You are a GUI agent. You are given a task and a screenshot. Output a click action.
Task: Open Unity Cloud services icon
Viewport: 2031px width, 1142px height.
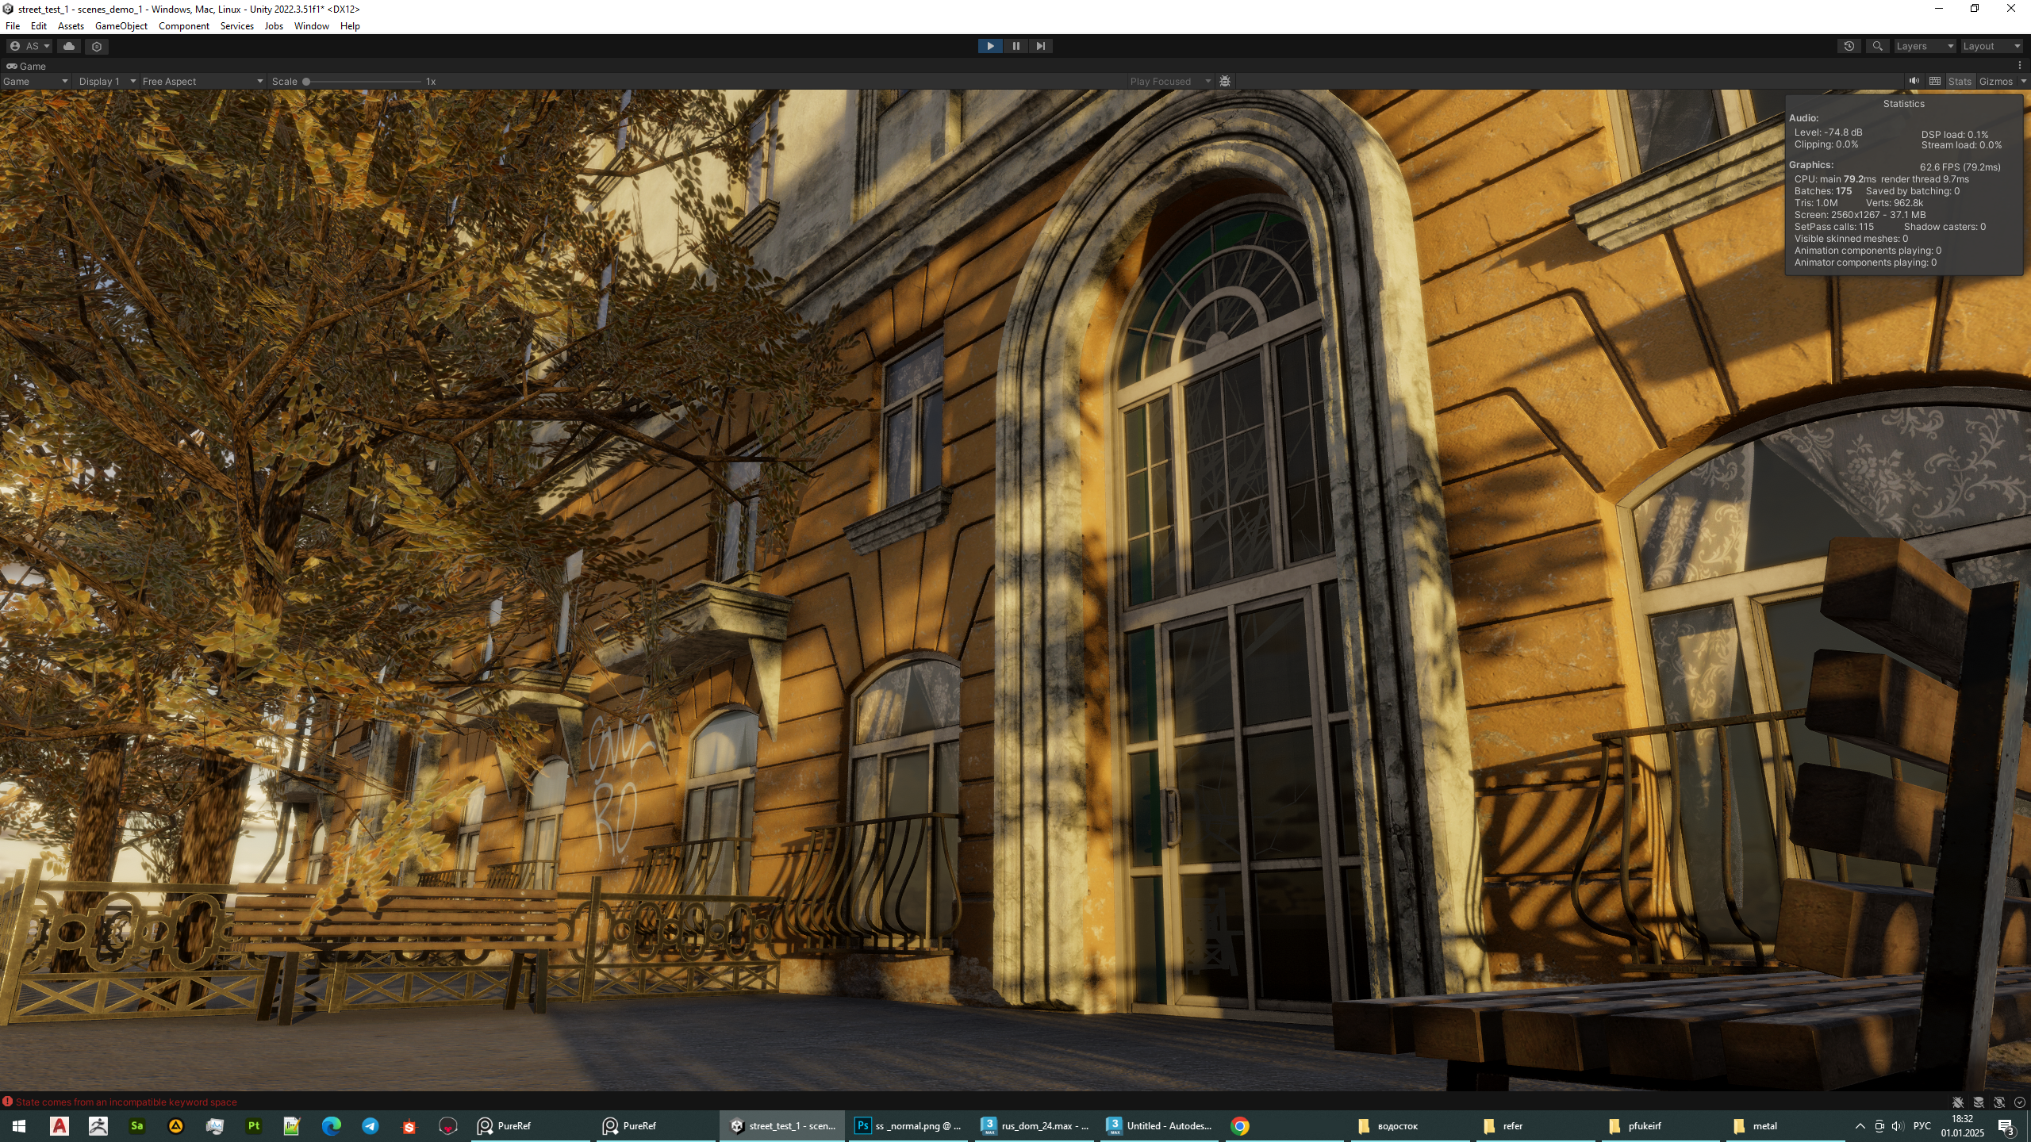point(69,46)
